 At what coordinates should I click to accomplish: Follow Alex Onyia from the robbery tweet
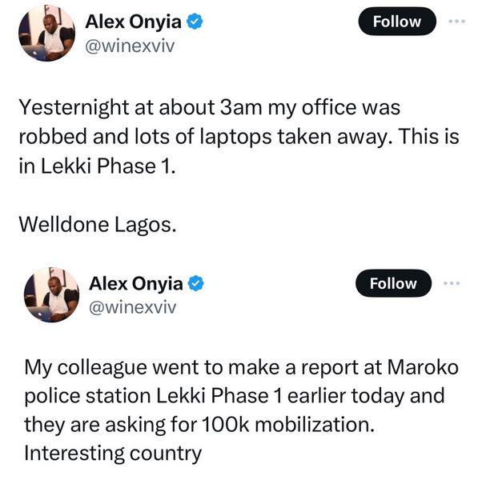(x=397, y=23)
